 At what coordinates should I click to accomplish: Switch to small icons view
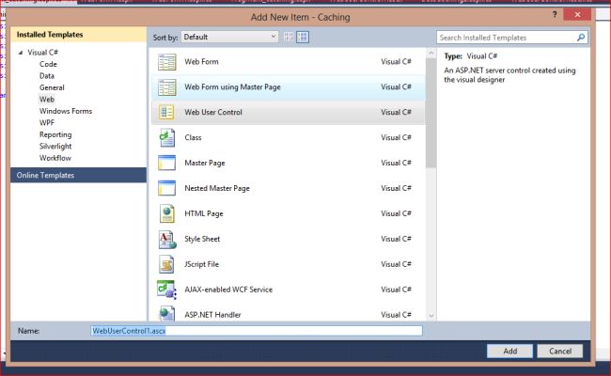click(289, 37)
